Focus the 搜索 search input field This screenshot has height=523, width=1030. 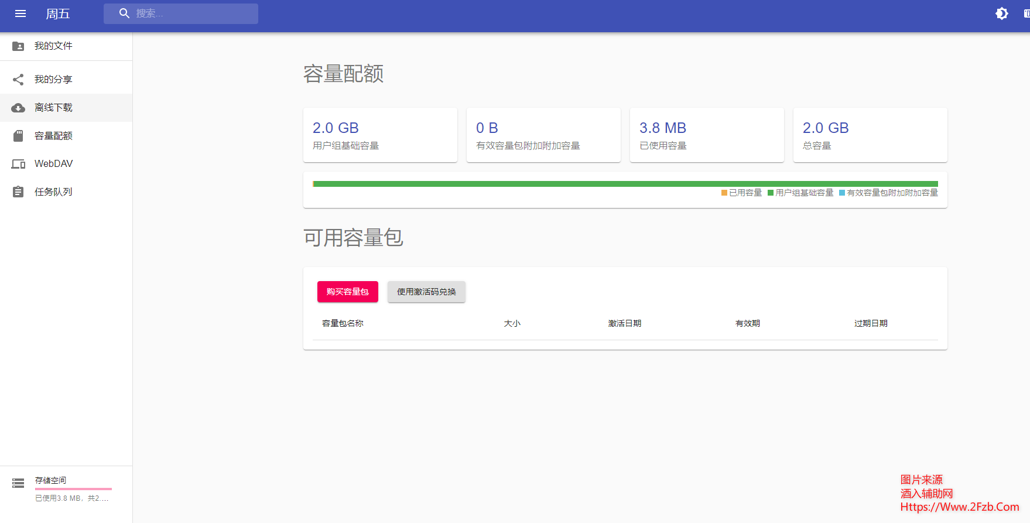coord(193,13)
